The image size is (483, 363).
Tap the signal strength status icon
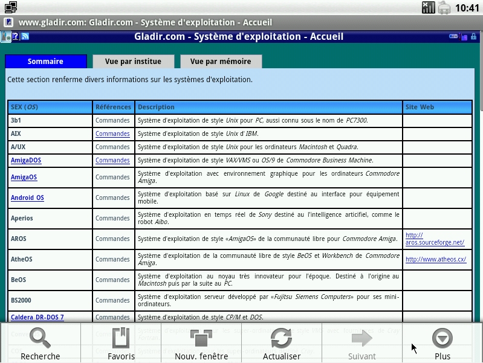click(428, 7)
